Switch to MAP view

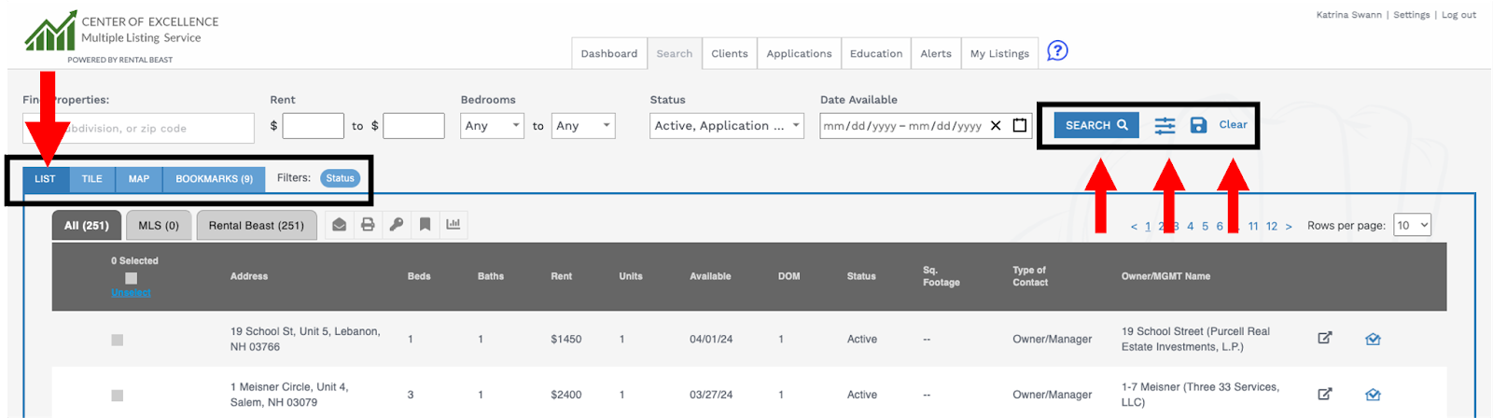click(139, 178)
